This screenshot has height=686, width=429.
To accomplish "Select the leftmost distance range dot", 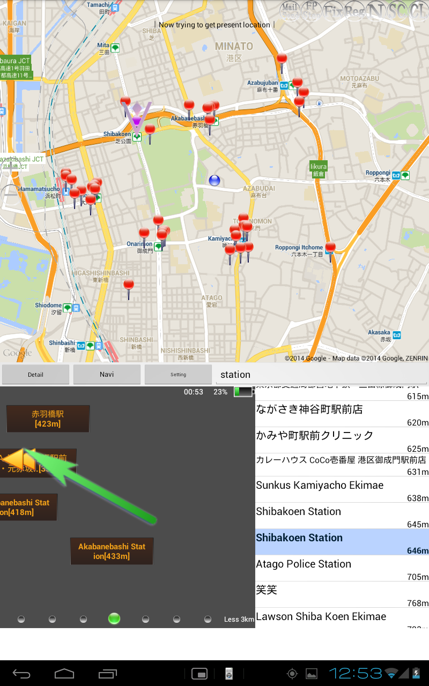I will (x=21, y=619).
